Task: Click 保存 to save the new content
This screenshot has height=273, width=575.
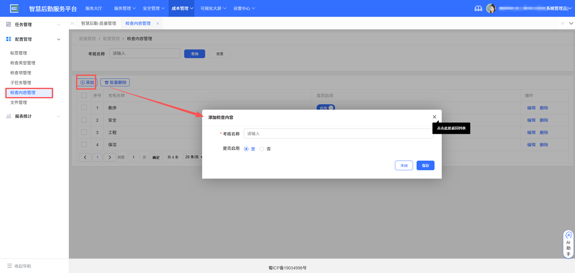Action: tap(425, 165)
